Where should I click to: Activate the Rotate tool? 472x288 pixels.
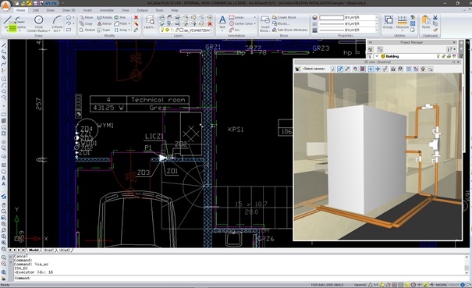click(105, 17)
